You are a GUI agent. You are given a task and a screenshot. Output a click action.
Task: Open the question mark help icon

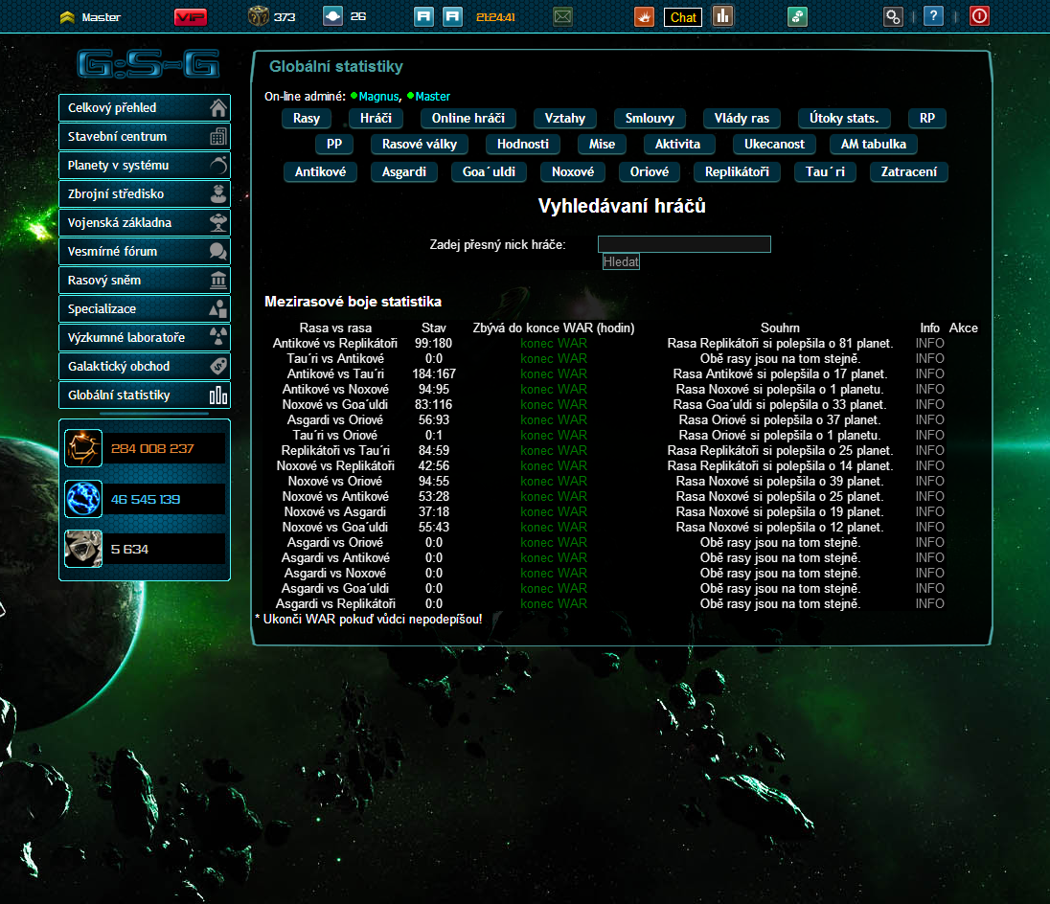tap(933, 16)
